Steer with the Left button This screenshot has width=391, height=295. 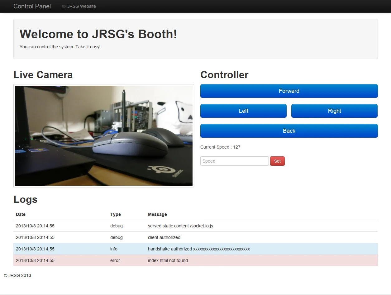[x=243, y=111]
